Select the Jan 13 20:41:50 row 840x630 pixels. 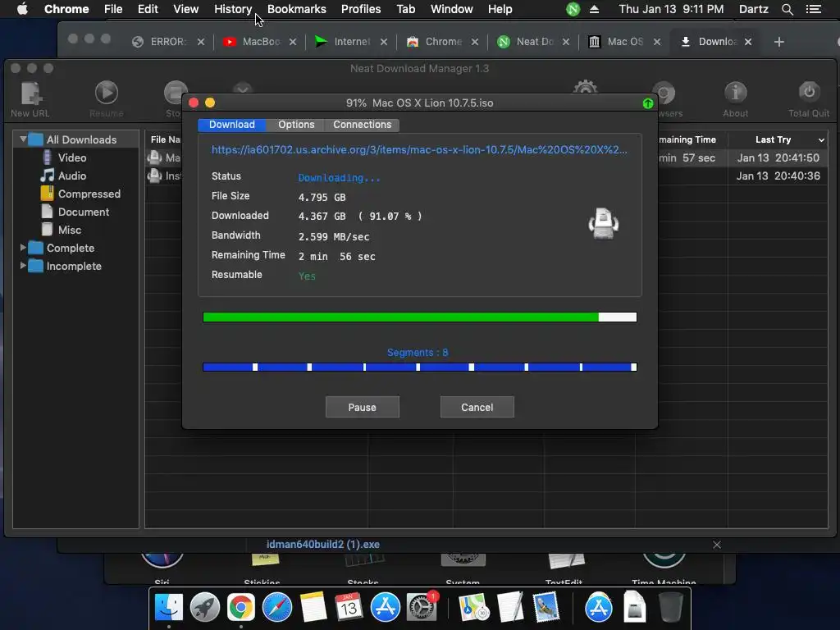(x=778, y=158)
